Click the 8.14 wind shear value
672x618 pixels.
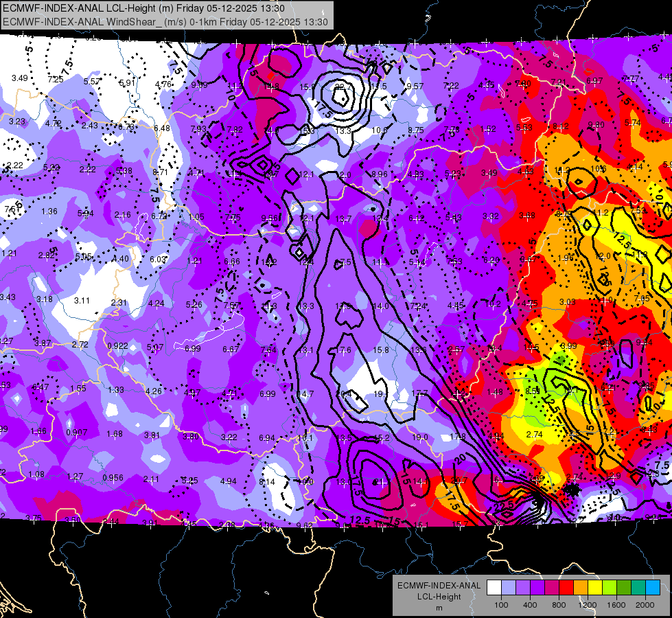point(267,482)
